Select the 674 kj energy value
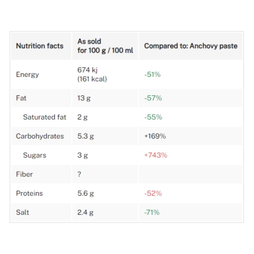254x254 pixels. click(87, 70)
